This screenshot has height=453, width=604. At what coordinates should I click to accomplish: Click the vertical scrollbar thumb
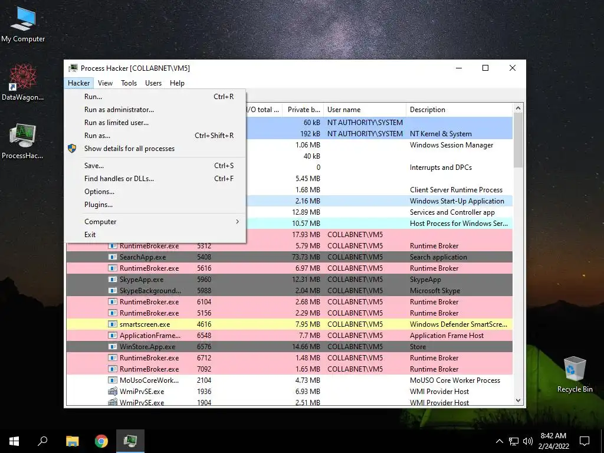(x=518, y=140)
